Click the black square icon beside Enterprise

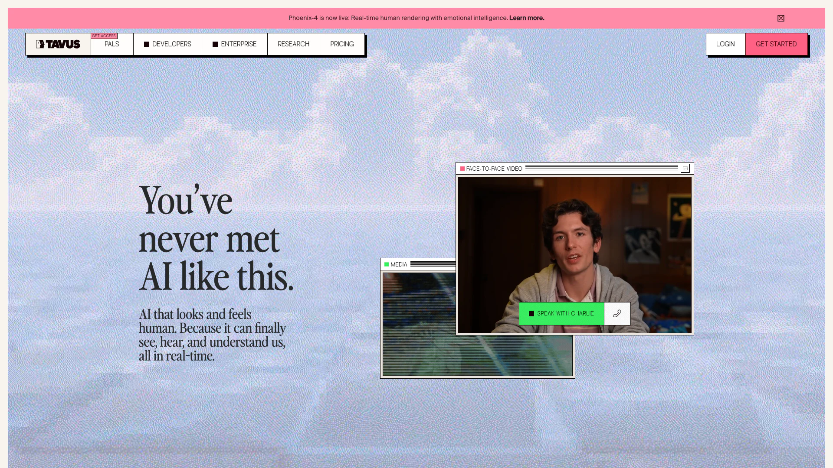point(215,44)
